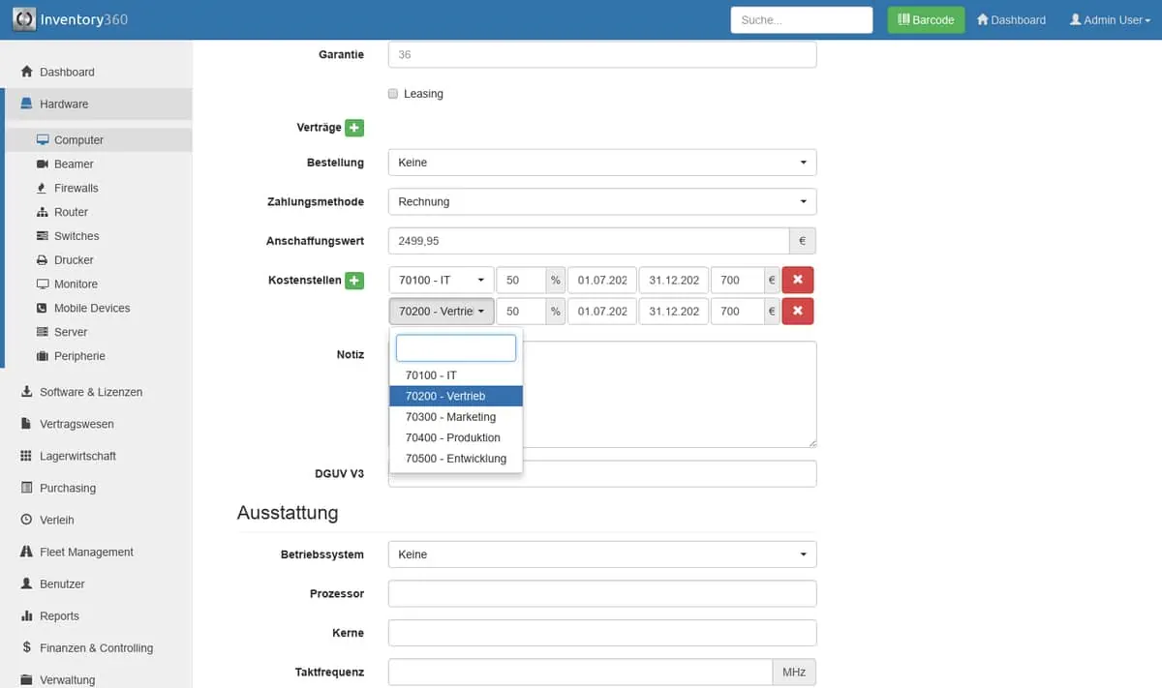Image resolution: width=1162 pixels, height=688 pixels.
Task: Pick 70400 - Produktion in dropdown list
Action: (452, 437)
